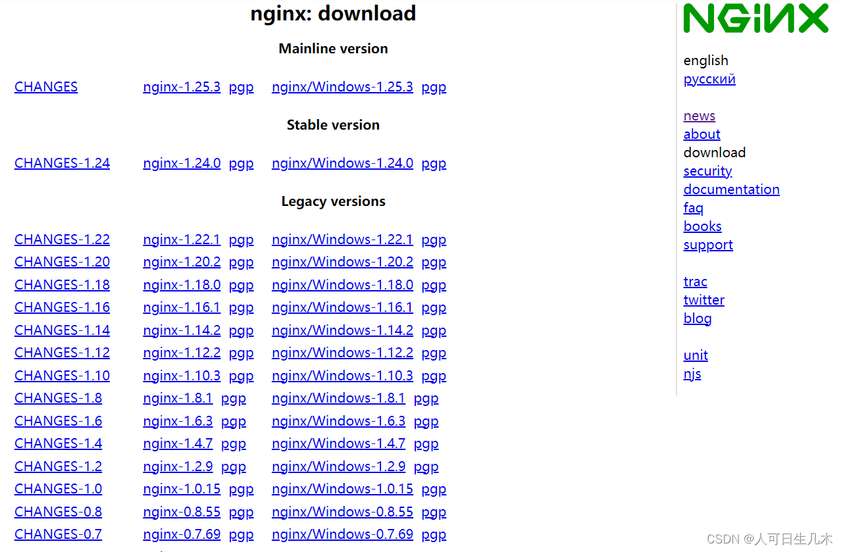
Task: Download nginx/Windows-1.24.0 stable build
Action: [x=342, y=163]
